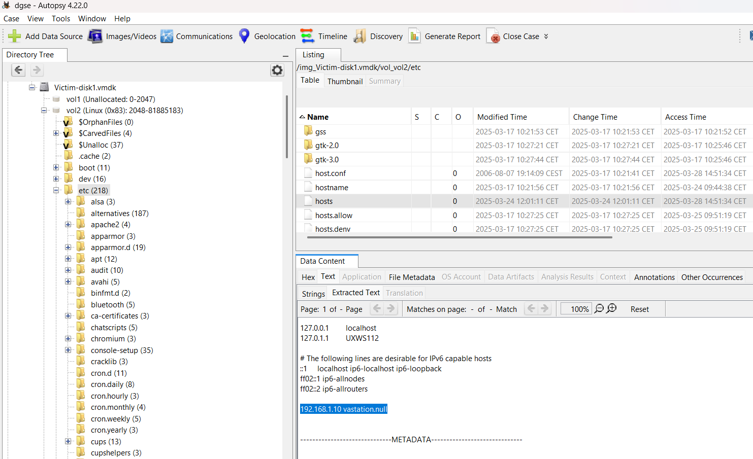
Task: Expand the console-setup folder node
Action: 68,350
